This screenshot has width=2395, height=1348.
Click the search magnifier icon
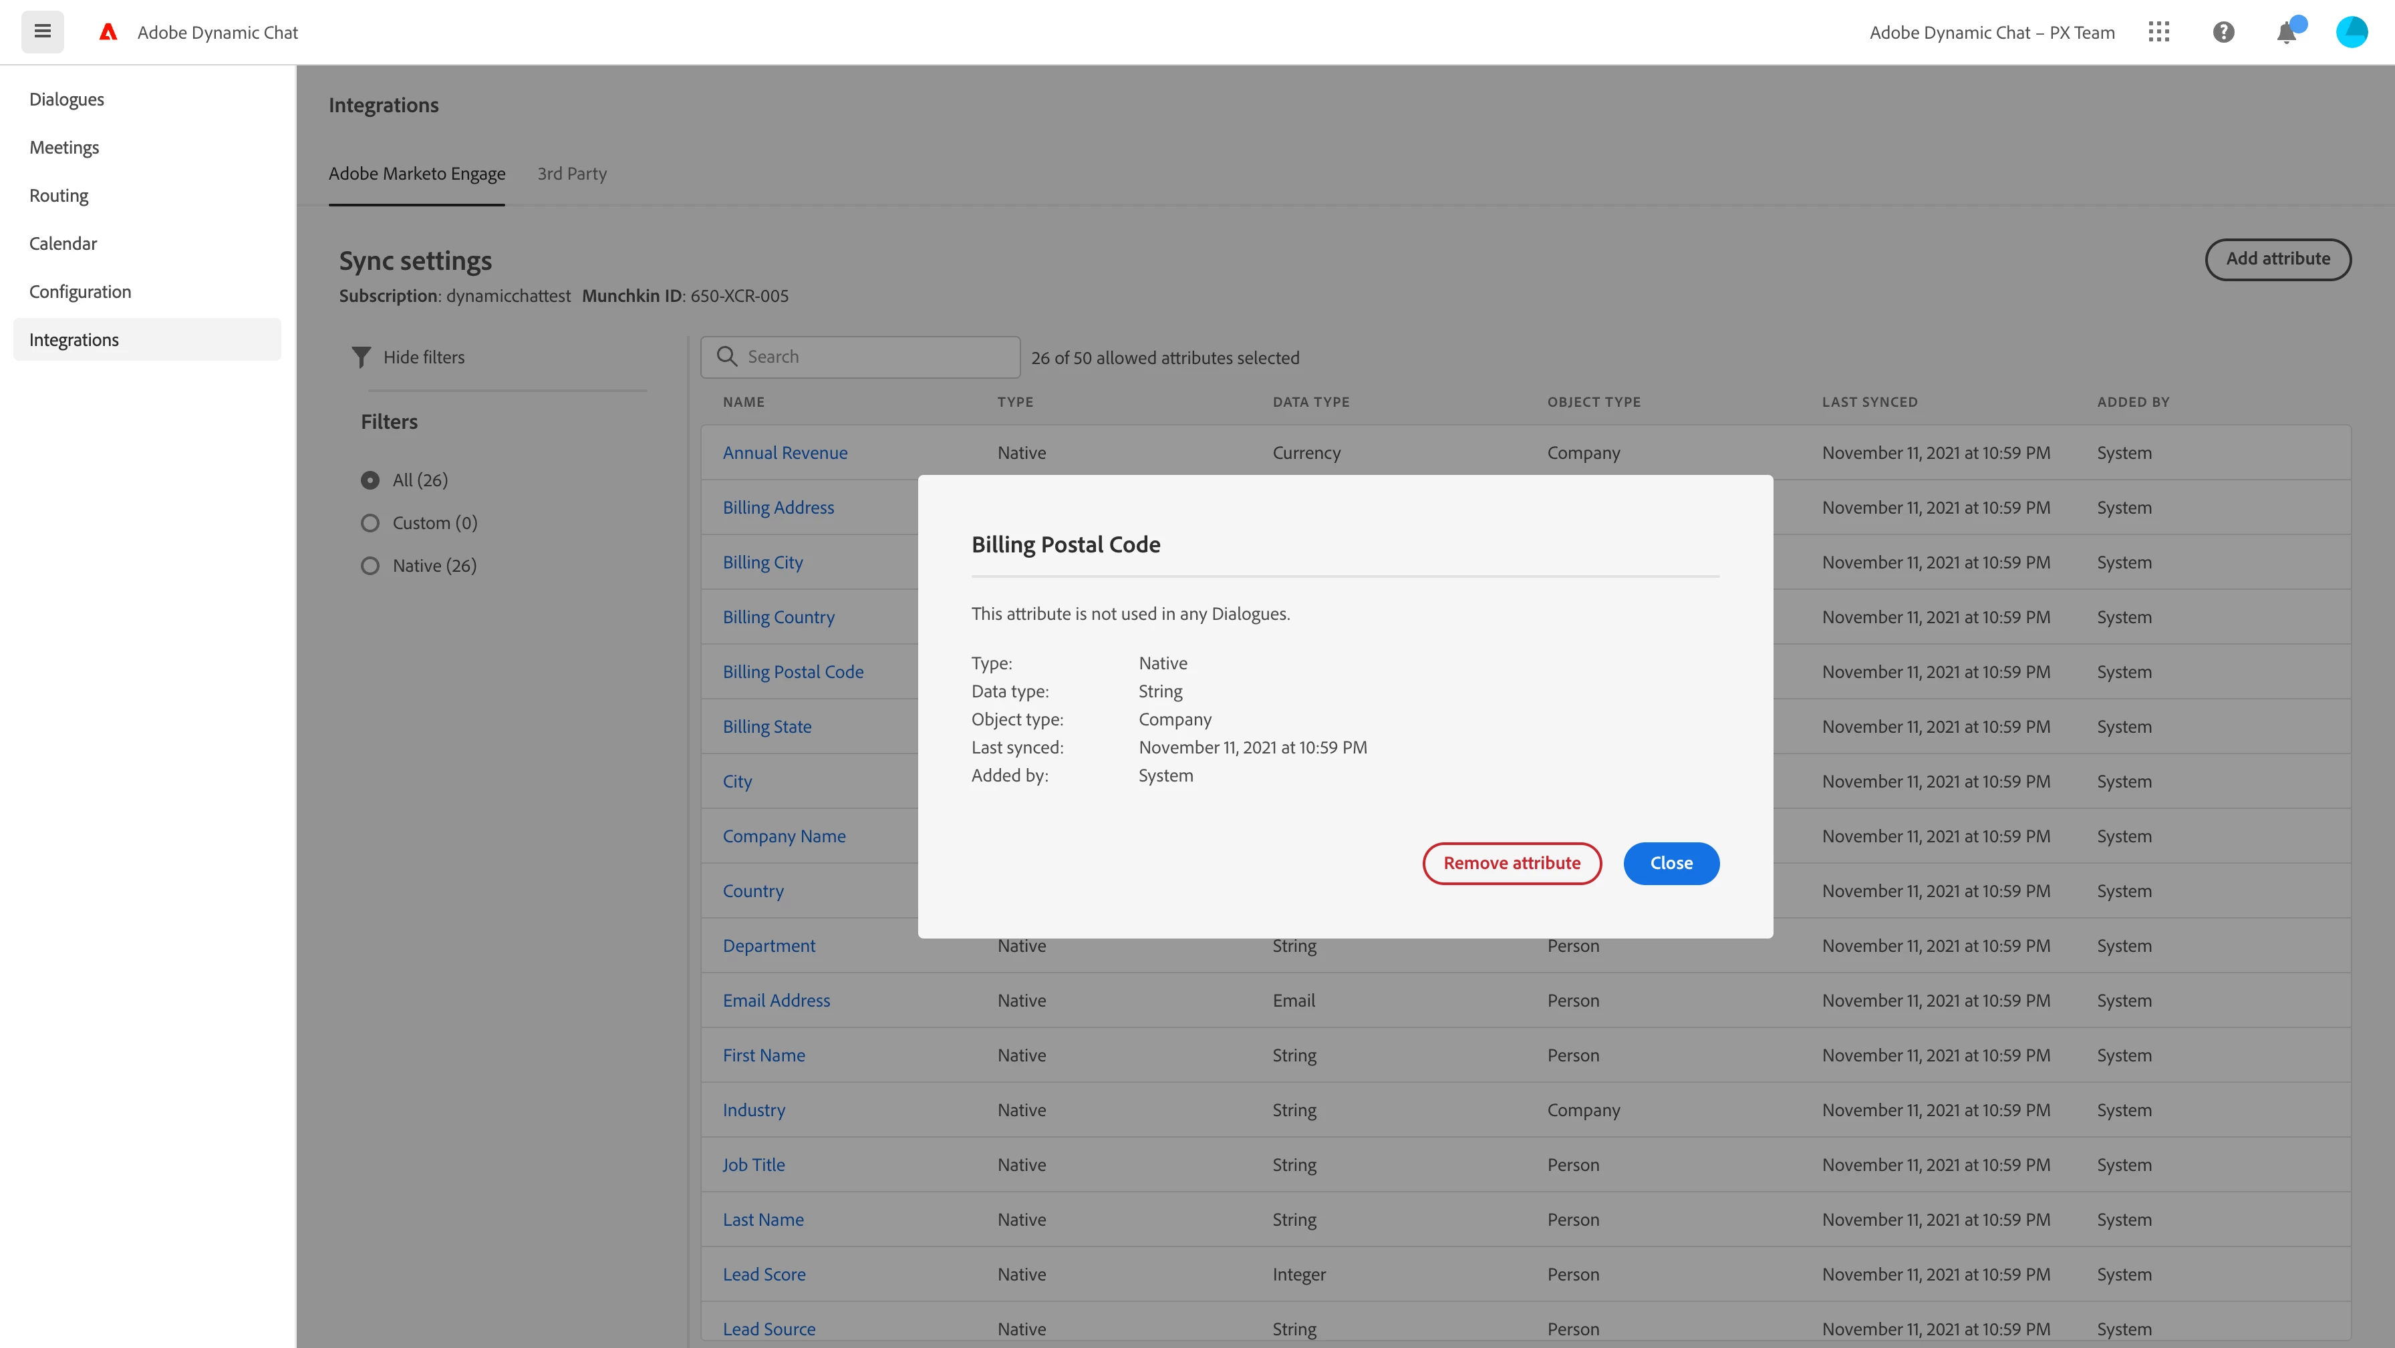point(727,357)
